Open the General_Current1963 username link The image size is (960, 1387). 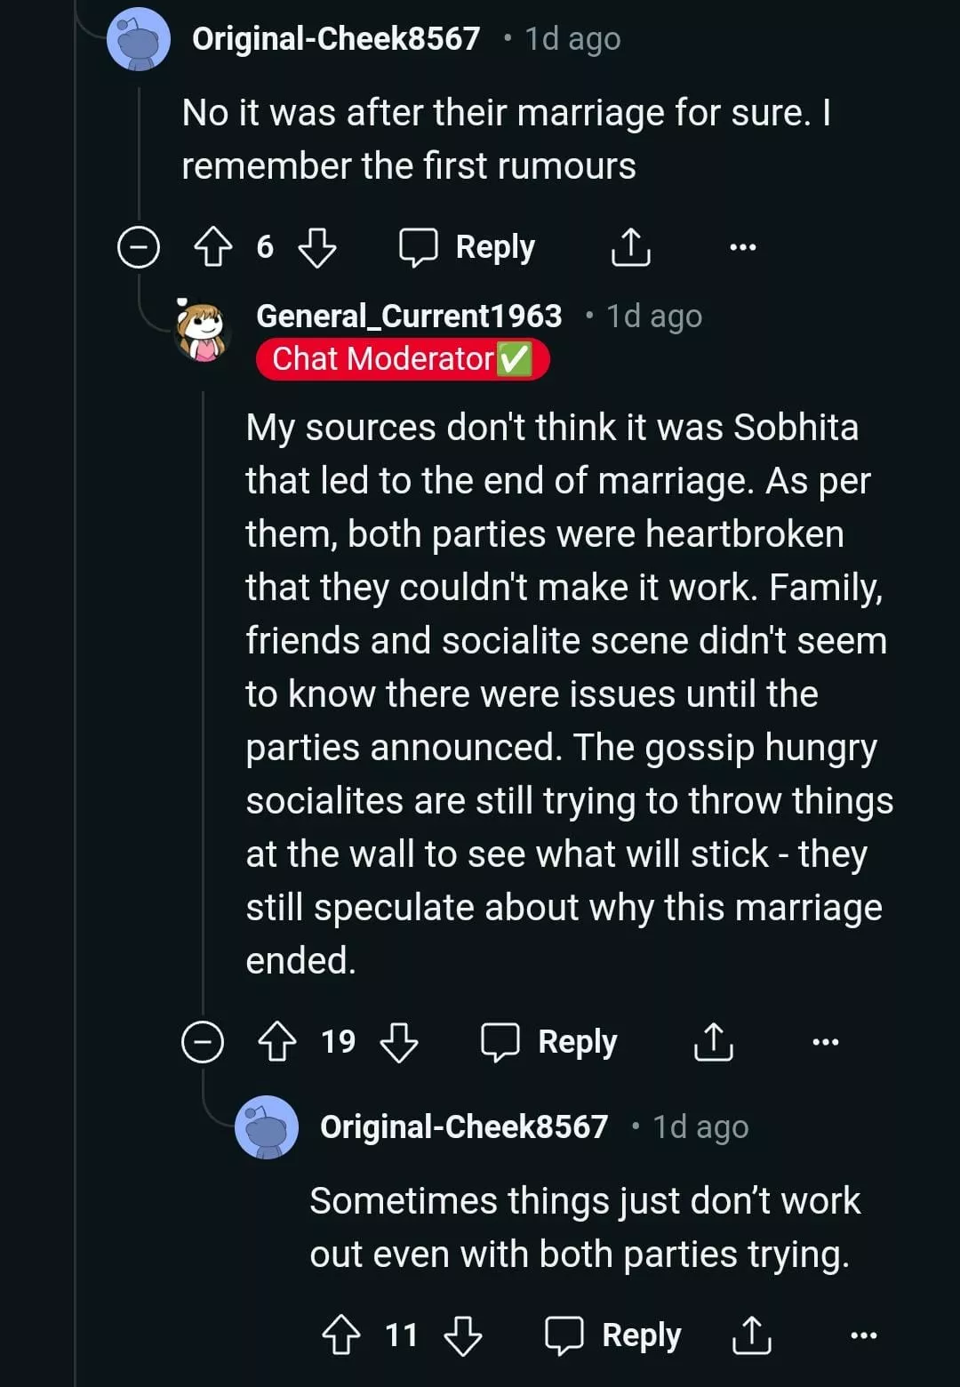[409, 316]
